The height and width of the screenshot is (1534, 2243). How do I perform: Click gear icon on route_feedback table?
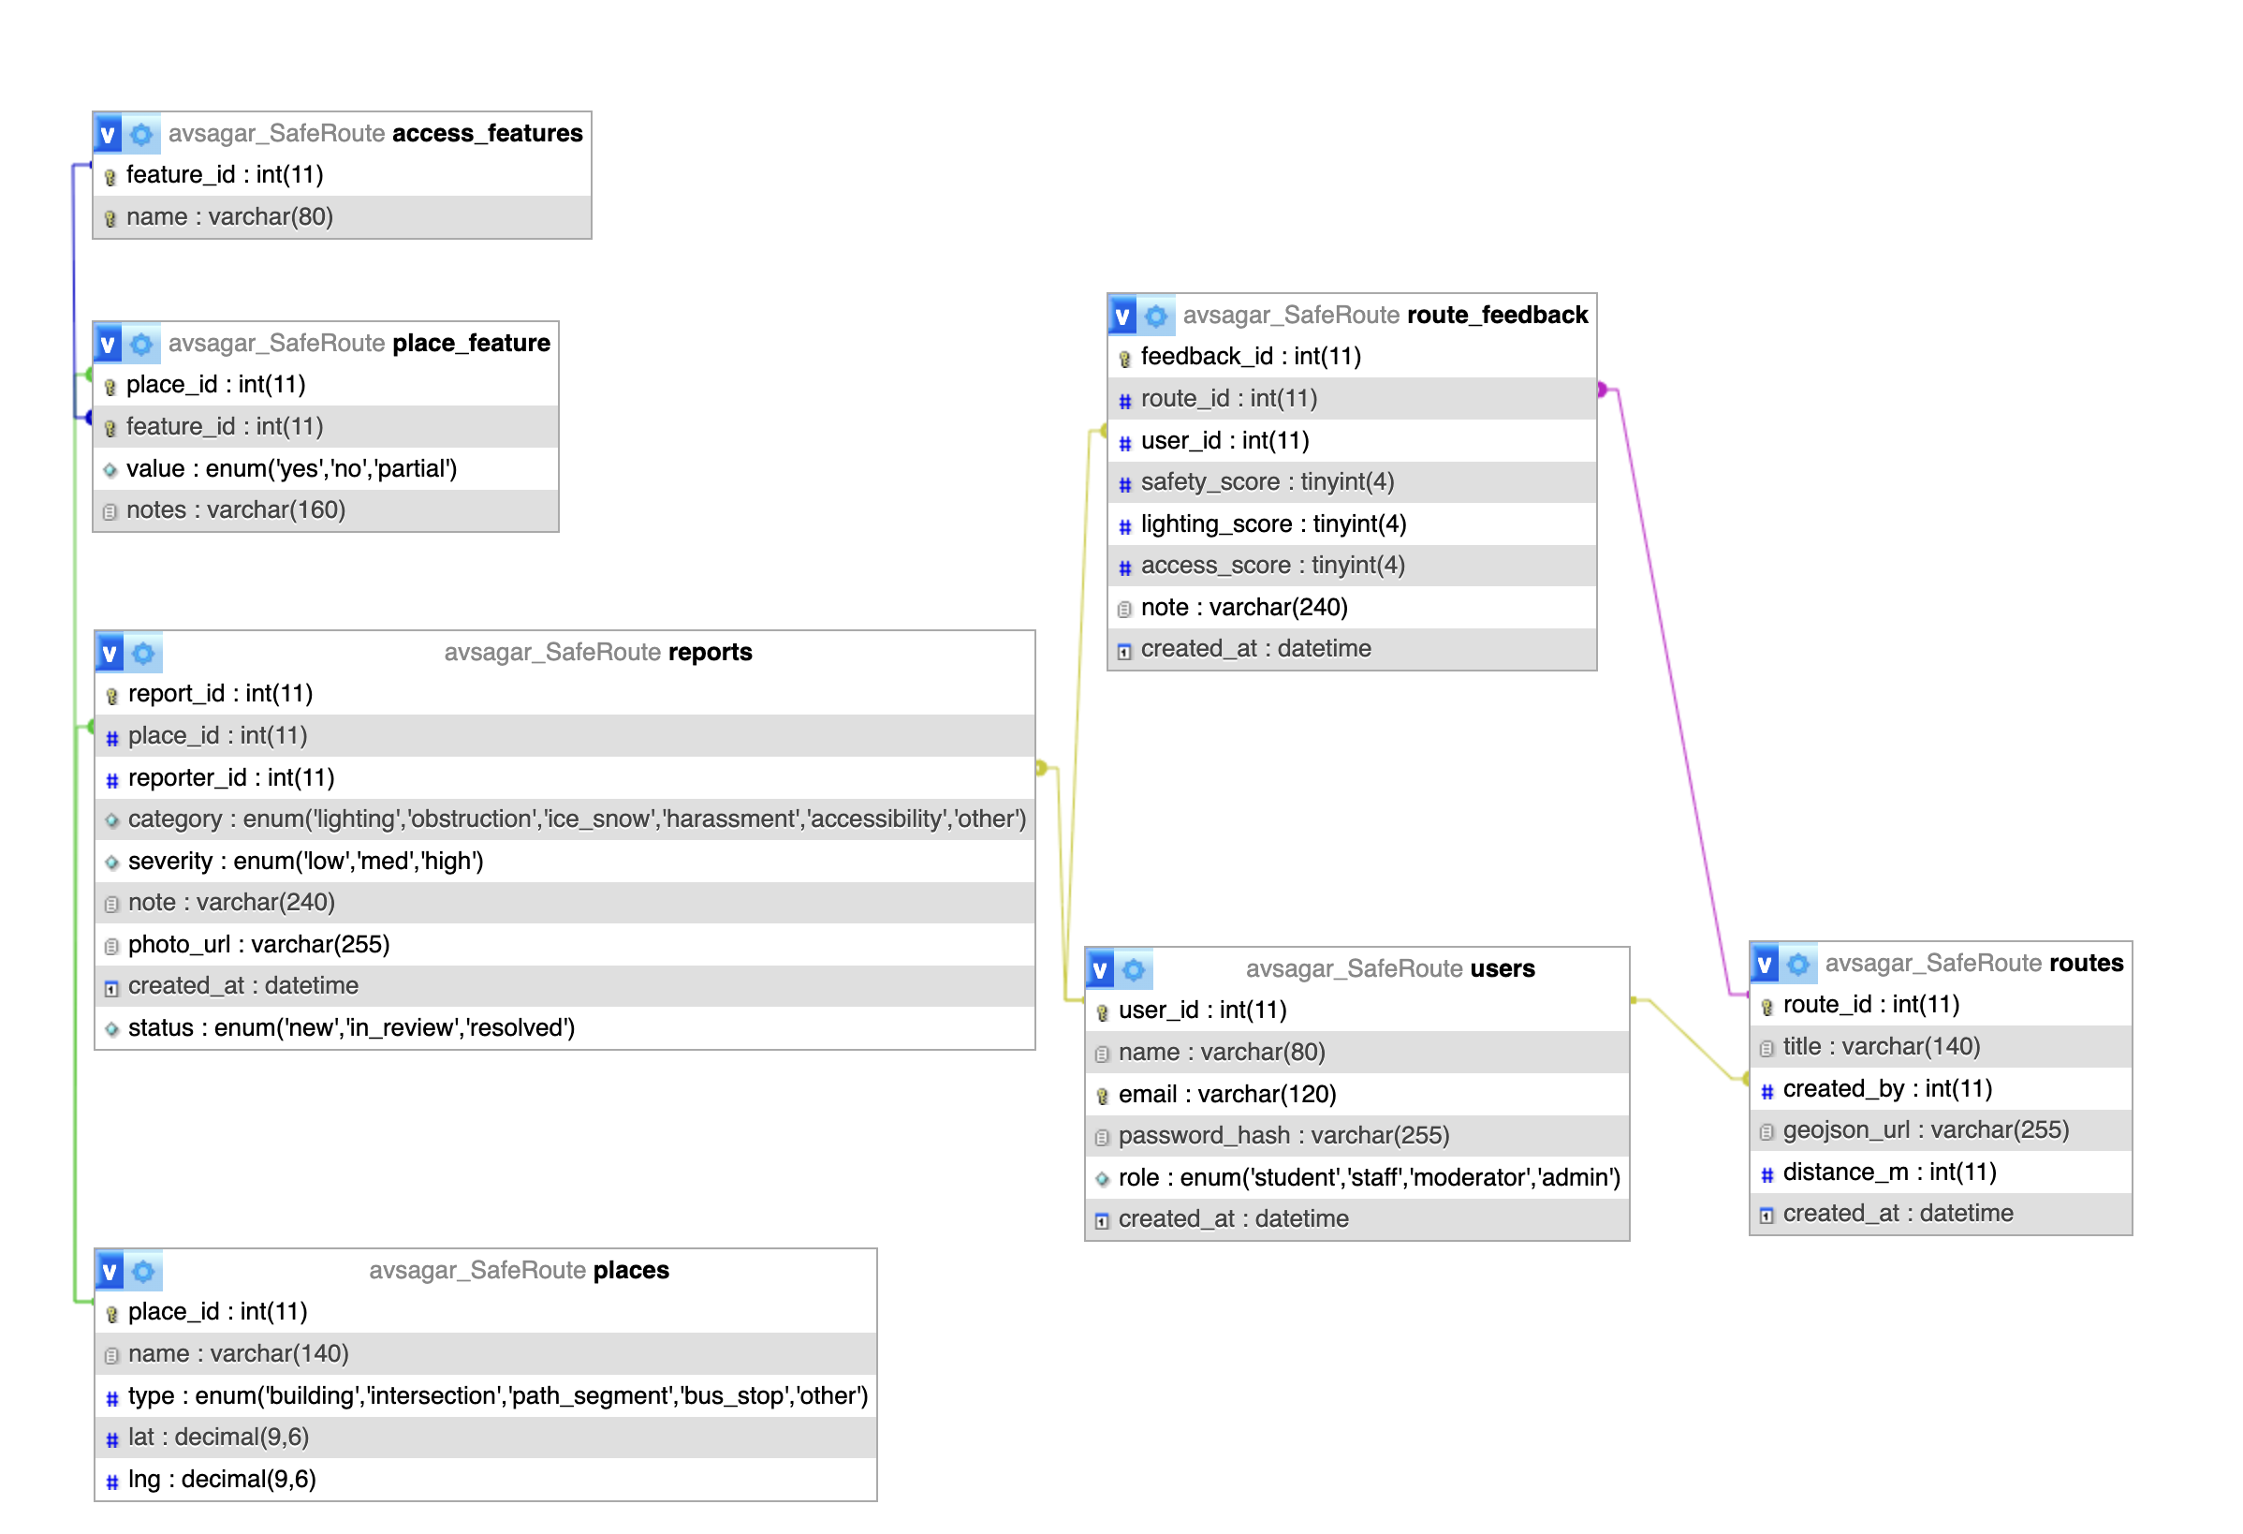click(1157, 317)
